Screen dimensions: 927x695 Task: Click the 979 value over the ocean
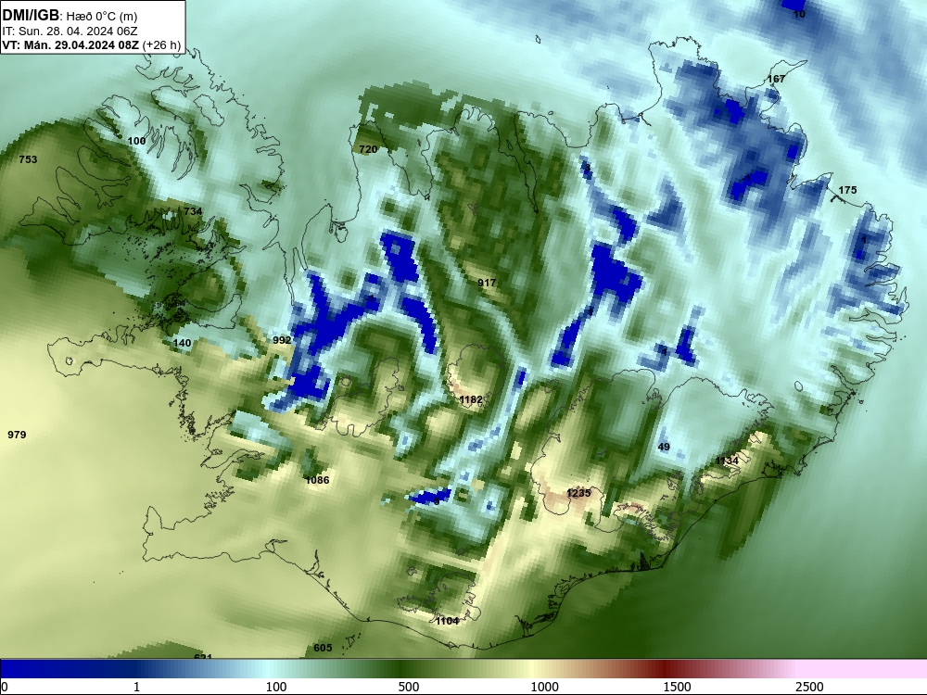pyautogui.click(x=17, y=435)
